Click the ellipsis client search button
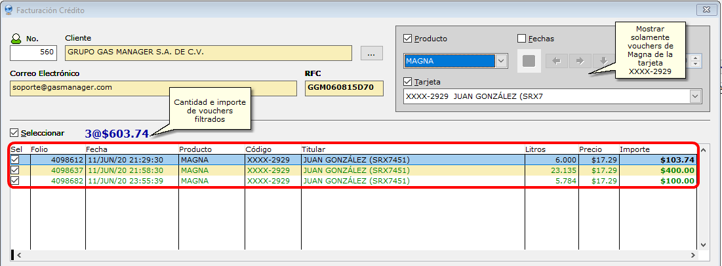This screenshot has width=722, height=266. click(x=371, y=53)
